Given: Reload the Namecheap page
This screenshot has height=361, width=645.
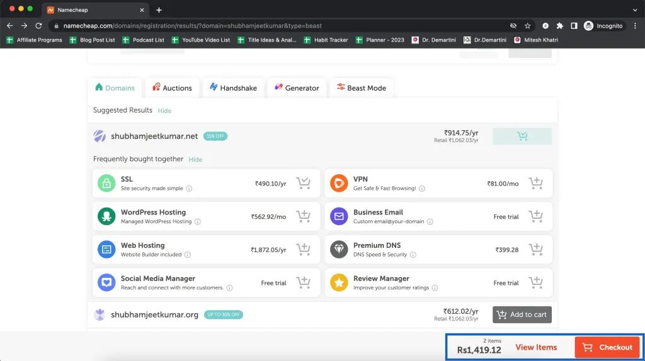Looking at the screenshot, I should [x=38, y=26].
